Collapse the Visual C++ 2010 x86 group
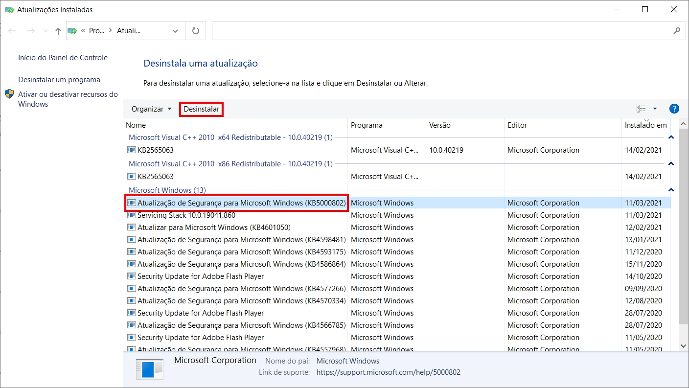 671,164
